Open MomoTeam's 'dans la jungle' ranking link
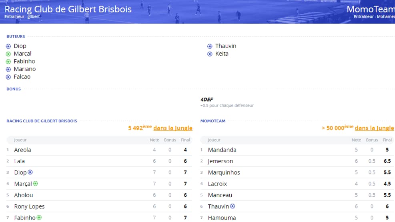This screenshot has height=222, width=395. (374, 128)
